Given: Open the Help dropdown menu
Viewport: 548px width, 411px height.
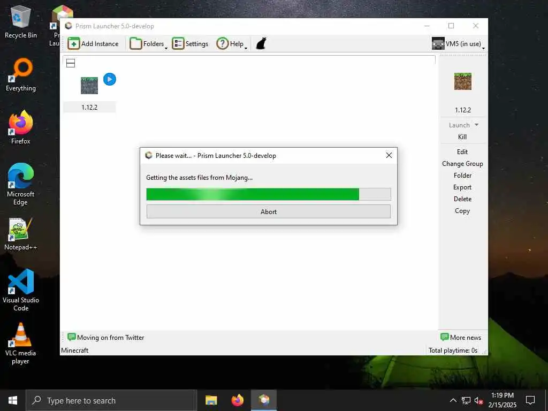Looking at the screenshot, I should click(232, 44).
